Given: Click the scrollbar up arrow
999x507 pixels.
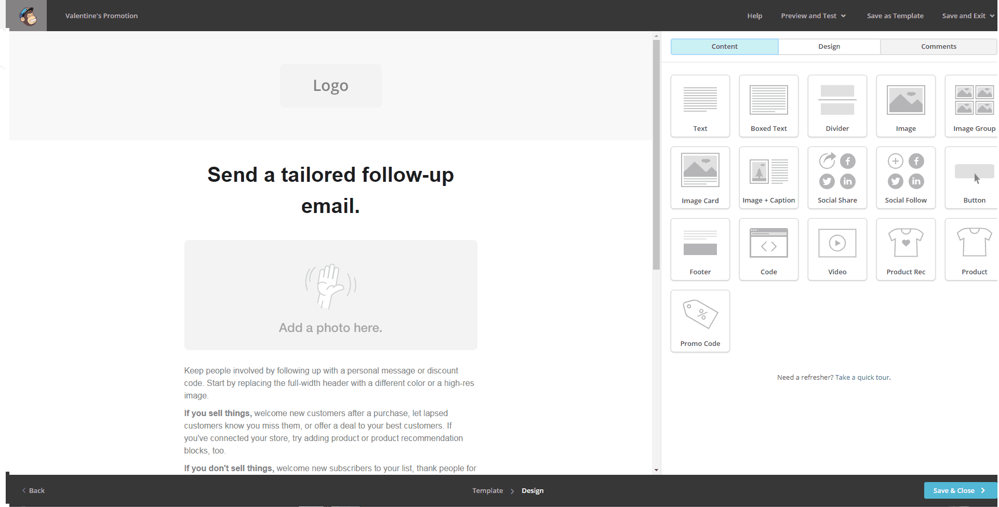Looking at the screenshot, I should pyautogui.click(x=656, y=36).
